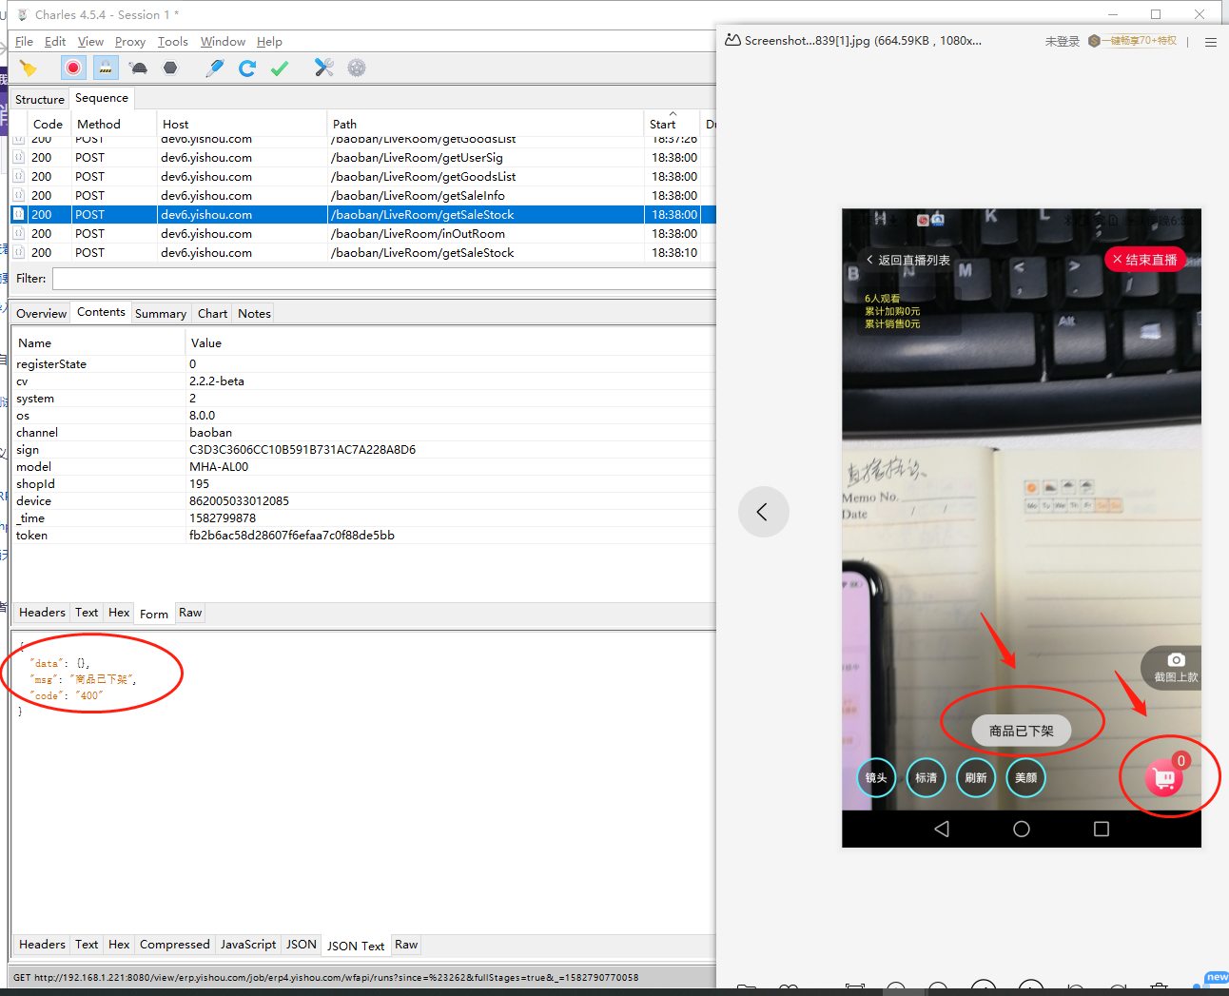Click the cv value 2.2.2-beta
This screenshot has width=1229, height=996.
(x=217, y=381)
